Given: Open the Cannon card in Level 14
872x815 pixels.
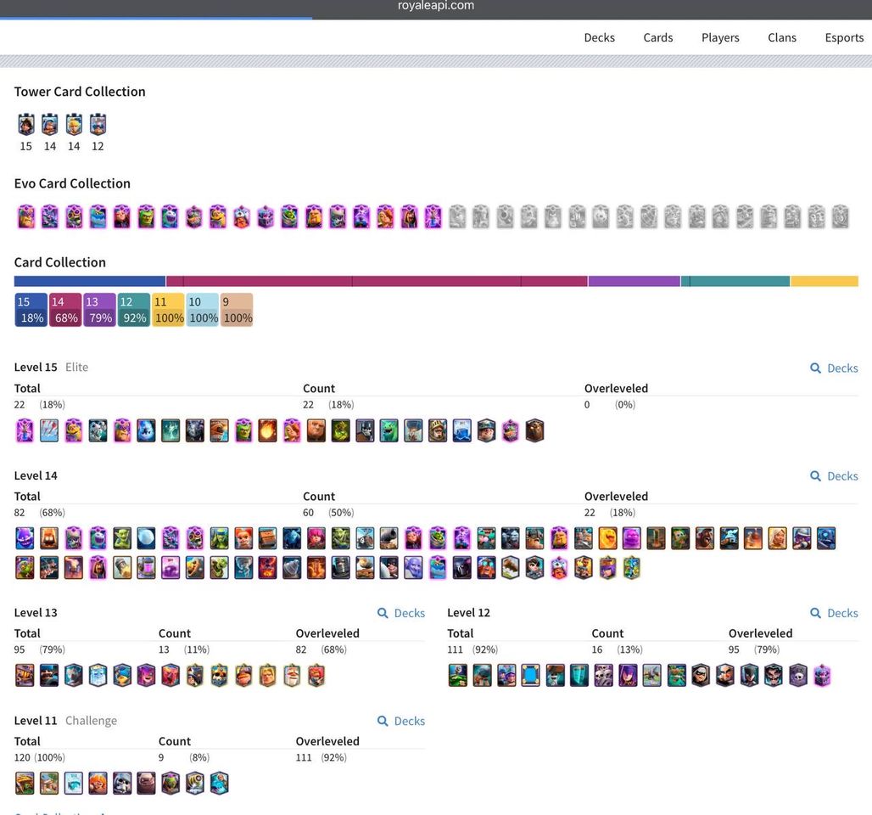Looking at the screenshot, I should (x=388, y=538).
